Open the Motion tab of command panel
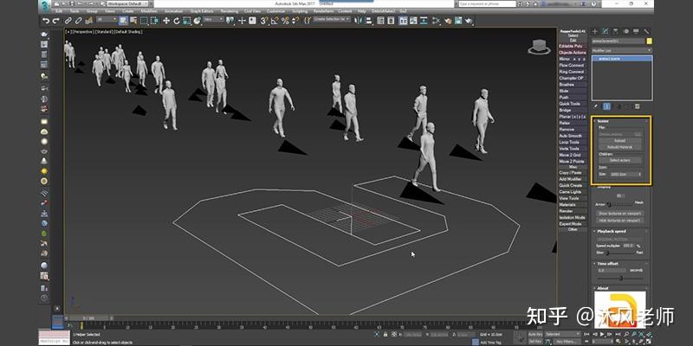The height and width of the screenshot is (346, 693). tap(625, 31)
